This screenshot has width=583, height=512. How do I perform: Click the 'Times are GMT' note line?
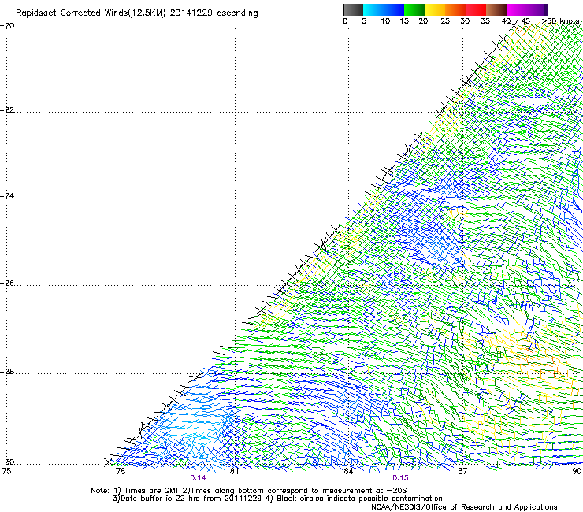tap(248, 491)
